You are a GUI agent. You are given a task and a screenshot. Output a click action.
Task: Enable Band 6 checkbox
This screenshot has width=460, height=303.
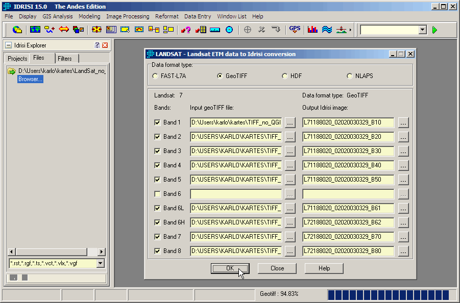click(158, 194)
